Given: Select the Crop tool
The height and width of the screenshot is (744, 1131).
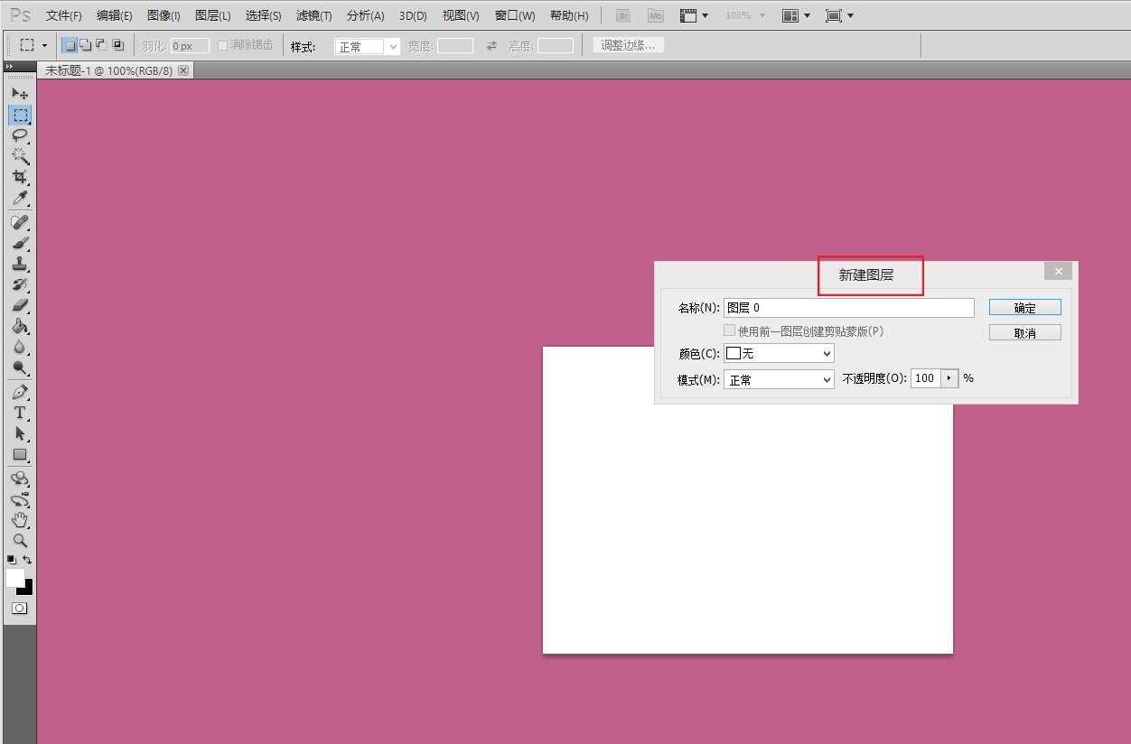Looking at the screenshot, I should [19, 177].
